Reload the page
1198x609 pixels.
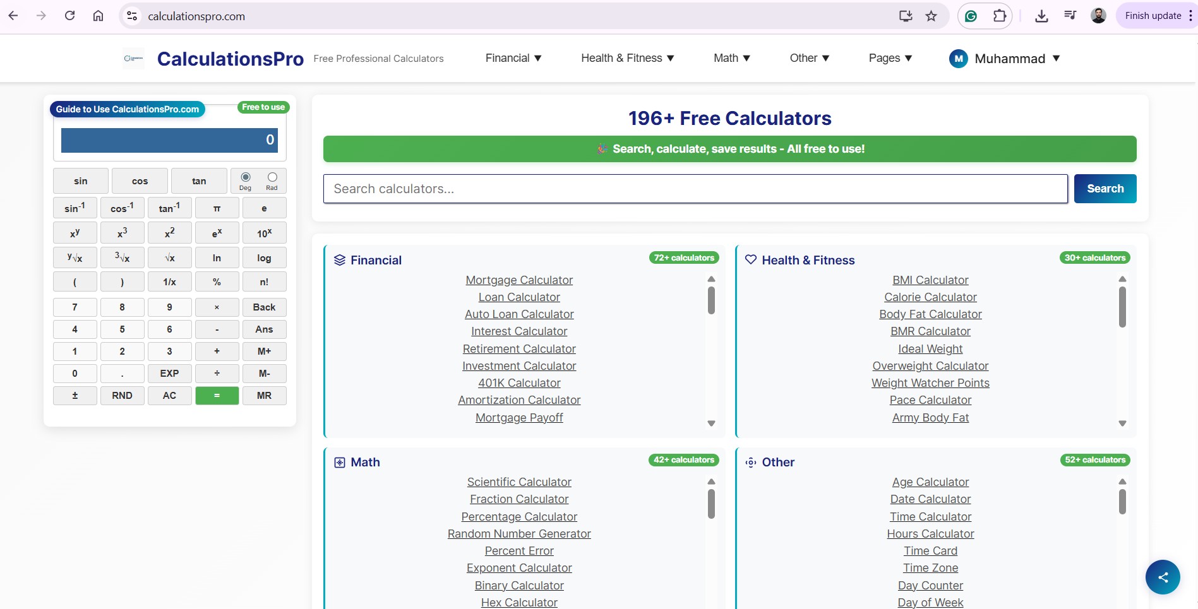coord(70,16)
